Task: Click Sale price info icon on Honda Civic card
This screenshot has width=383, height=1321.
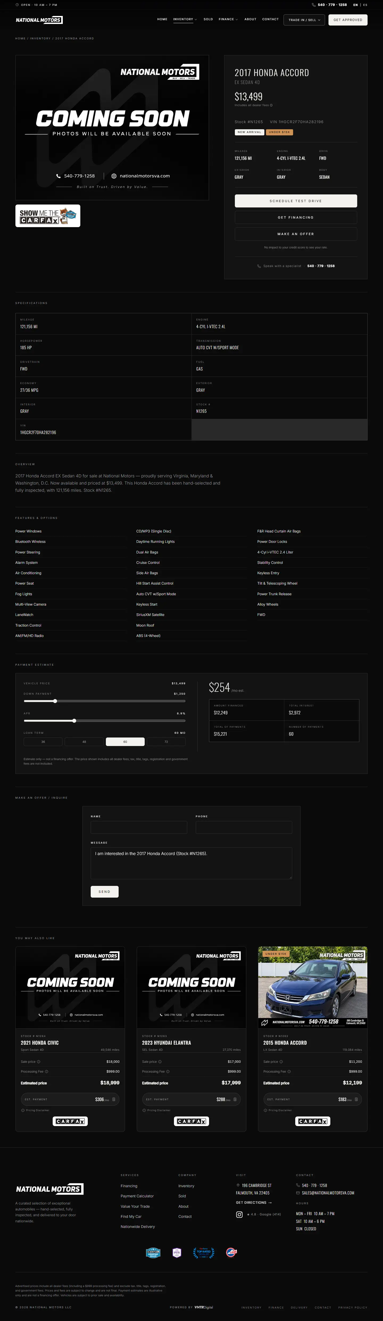Action: coord(39,1061)
